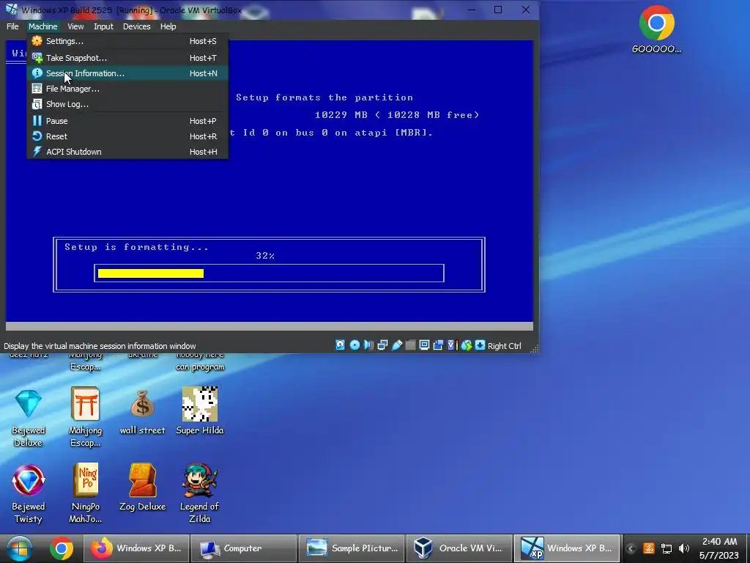Click the ACPI Shutdown lightning icon
750x563 pixels.
37,152
